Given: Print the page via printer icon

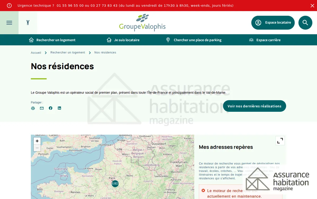Looking at the screenshot, I should pyautogui.click(x=33, y=108).
